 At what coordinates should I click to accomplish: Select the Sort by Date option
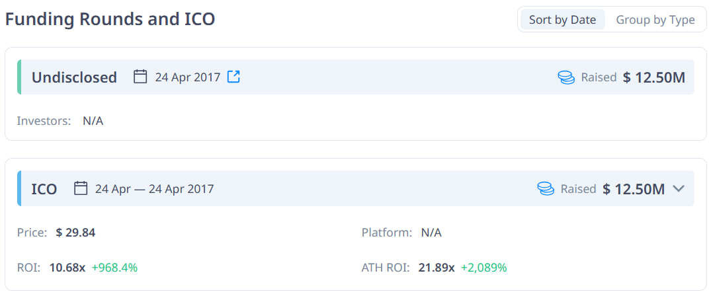562,19
